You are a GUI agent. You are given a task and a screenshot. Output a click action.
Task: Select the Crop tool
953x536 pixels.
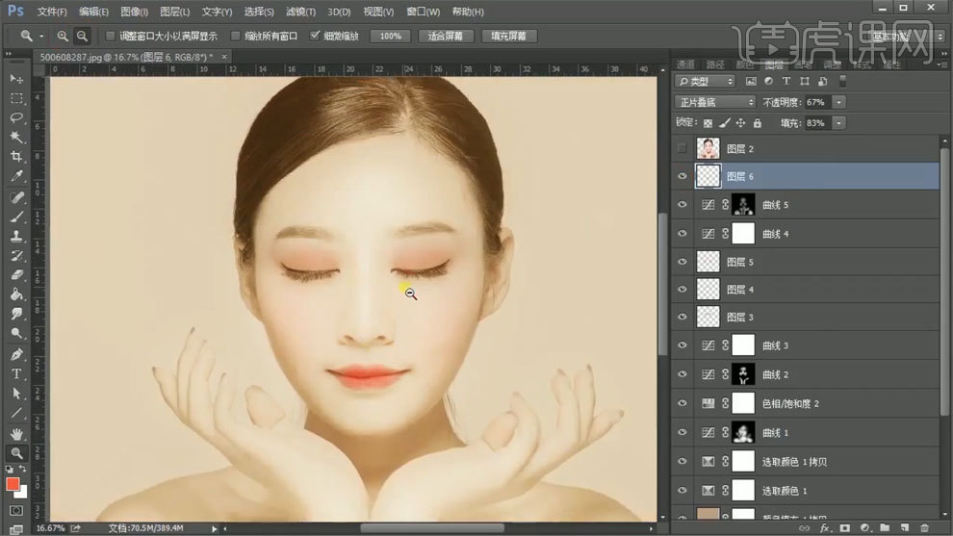[x=16, y=156]
